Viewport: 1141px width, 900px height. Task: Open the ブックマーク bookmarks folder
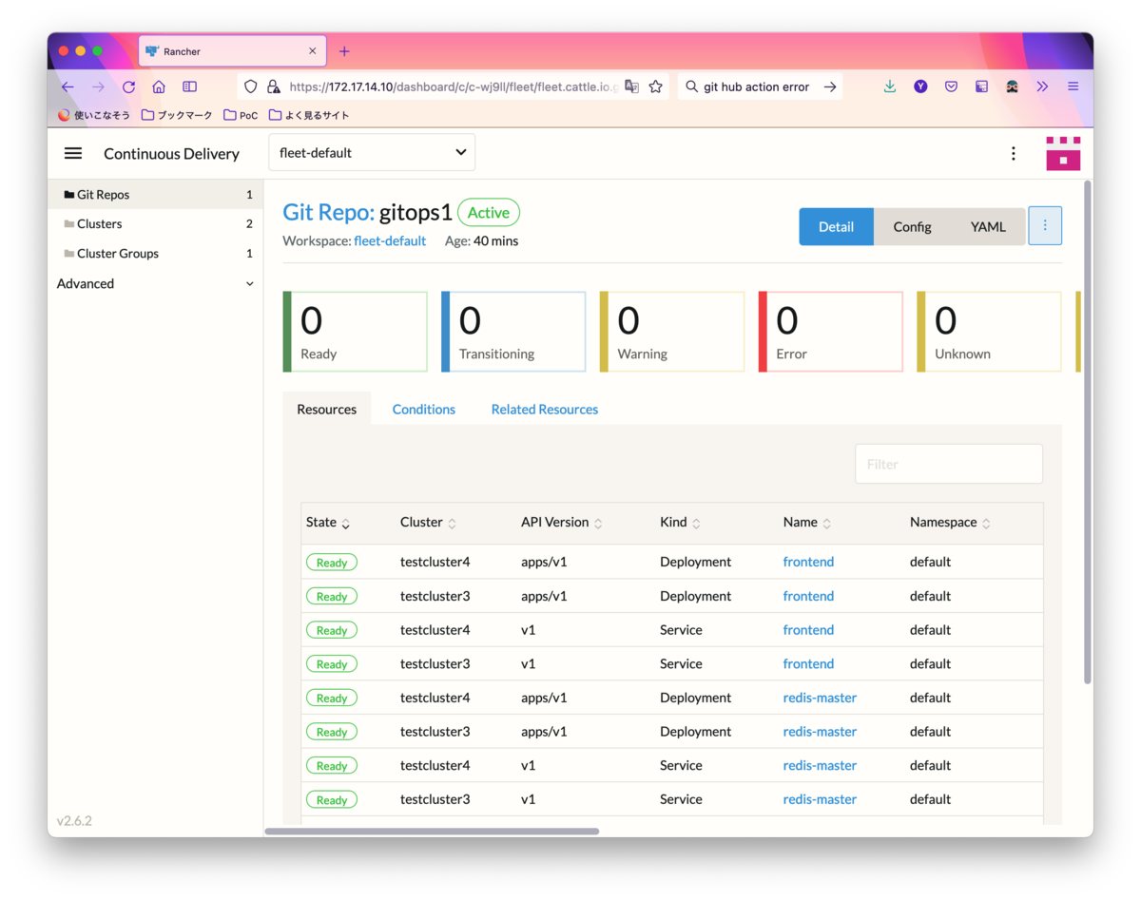coord(177,115)
